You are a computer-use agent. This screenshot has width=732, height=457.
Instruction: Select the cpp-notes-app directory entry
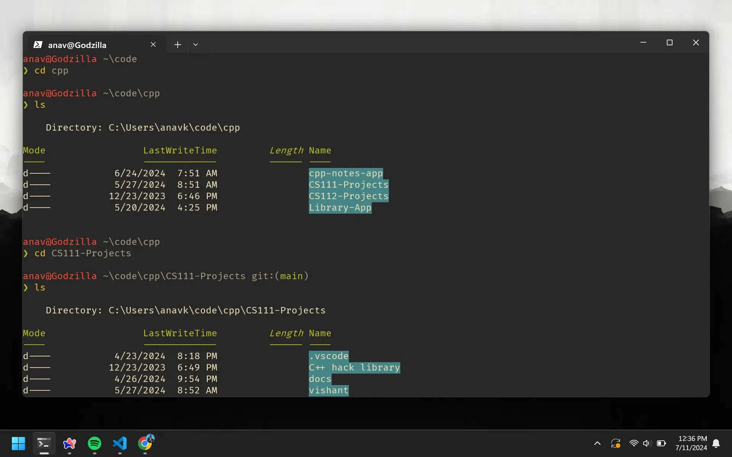346,173
